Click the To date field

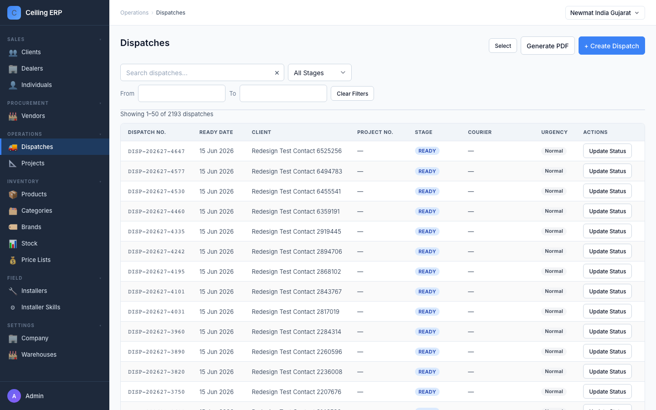coord(283,93)
